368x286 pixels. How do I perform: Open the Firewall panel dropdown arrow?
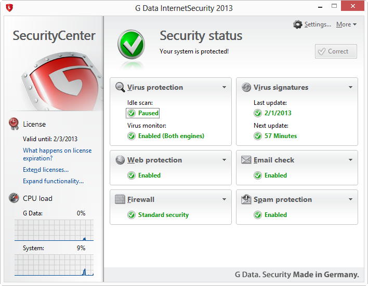click(225, 199)
